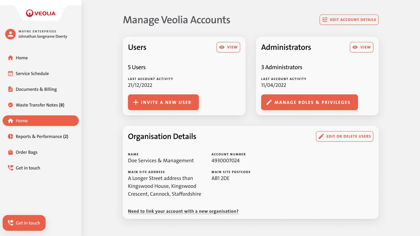Open the first Home menu item
This screenshot has width=420, height=236.
pyautogui.click(x=22, y=58)
